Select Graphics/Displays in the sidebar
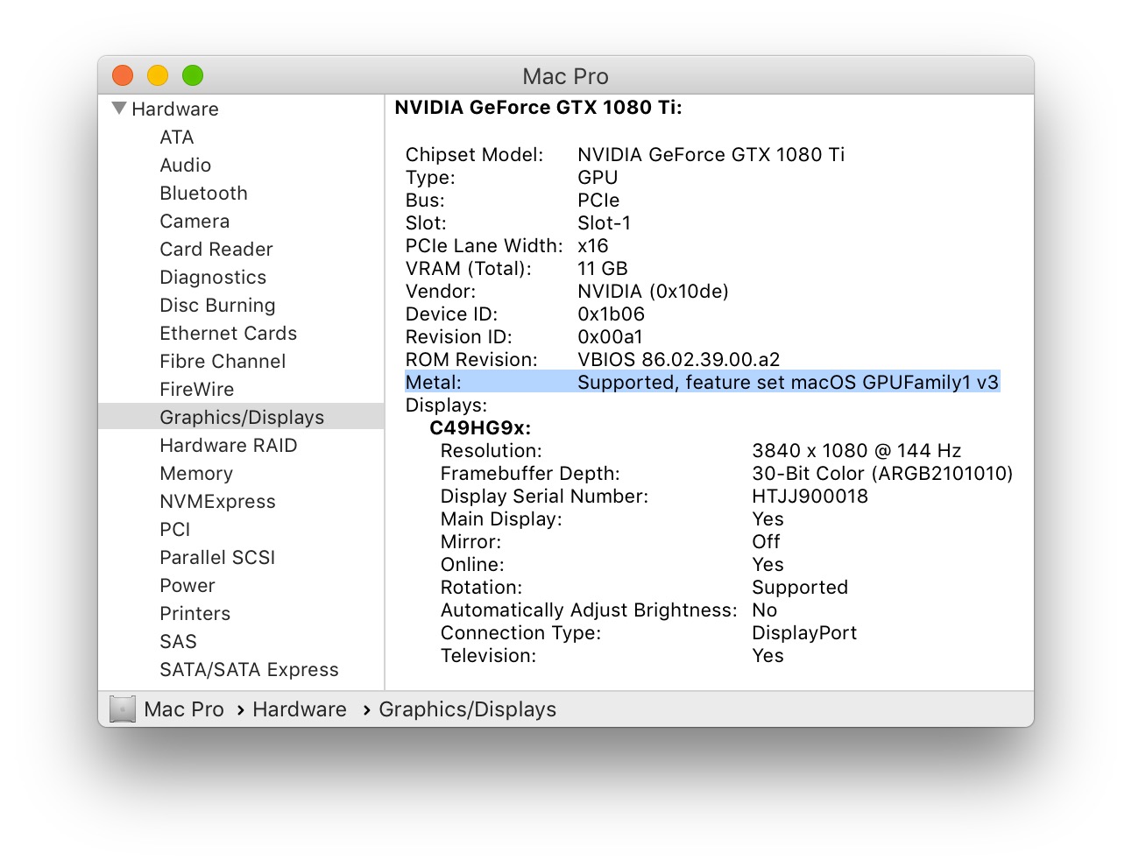Image resolution: width=1132 pixels, height=867 pixels. tap(241, 417)
